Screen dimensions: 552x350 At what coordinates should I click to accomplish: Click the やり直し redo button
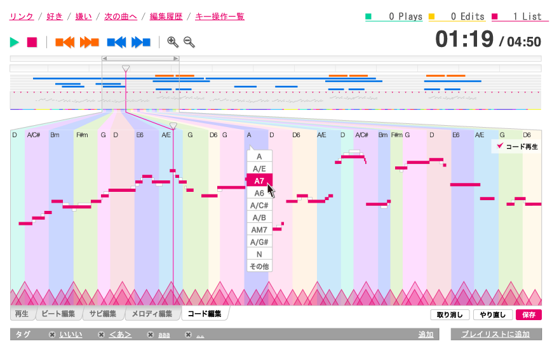492,315
